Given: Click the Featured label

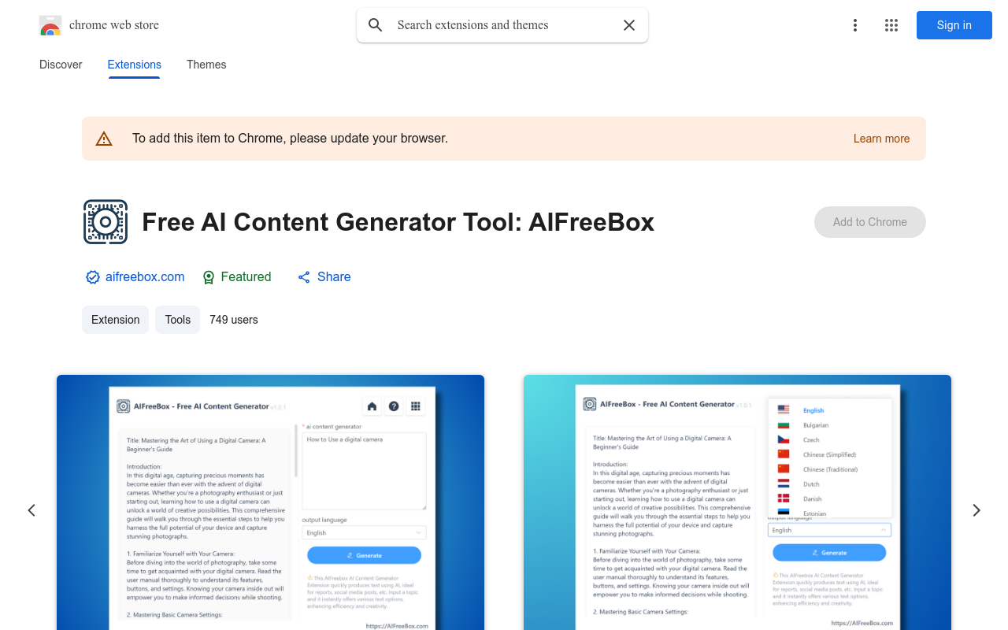Looking at the screenshot, I should pos(246,277).
